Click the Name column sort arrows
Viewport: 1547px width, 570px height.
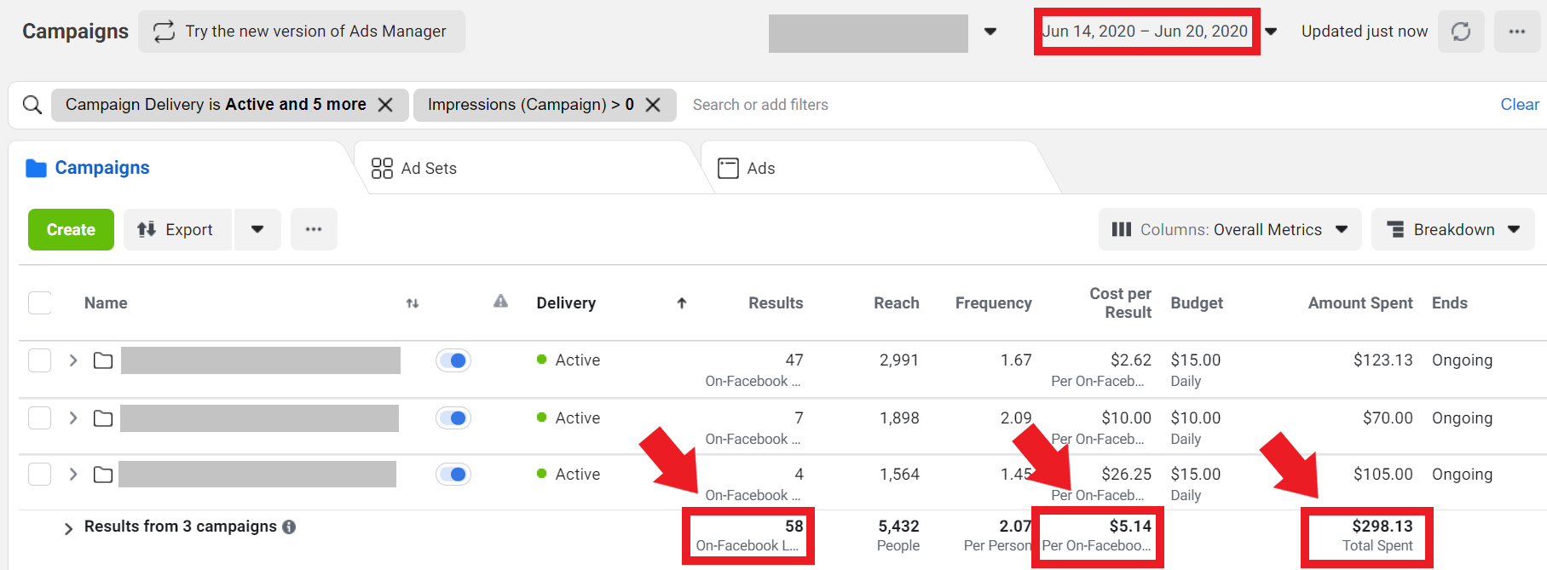tap(413, 303)
